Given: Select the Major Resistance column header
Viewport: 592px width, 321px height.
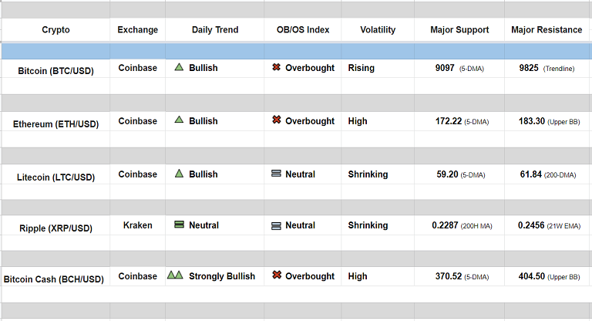Looking at the screenshot, I should pyautogui.click(x=547, y=30).
